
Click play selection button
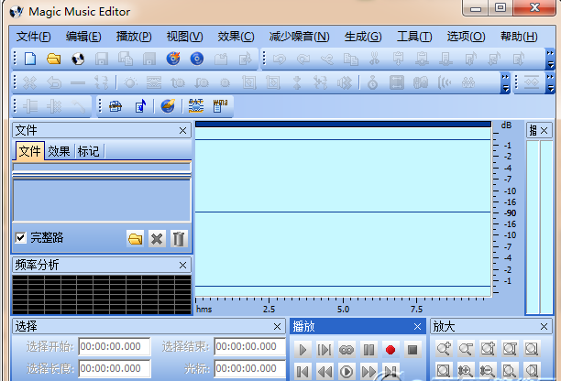324,350
